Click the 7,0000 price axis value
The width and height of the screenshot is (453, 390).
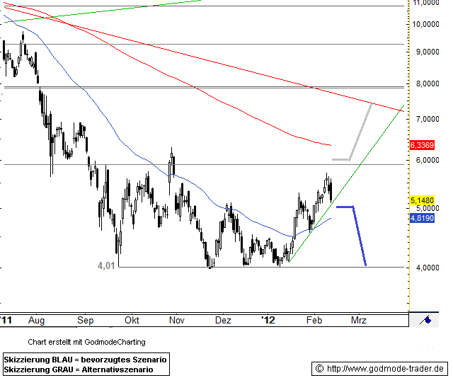[428, 119]
